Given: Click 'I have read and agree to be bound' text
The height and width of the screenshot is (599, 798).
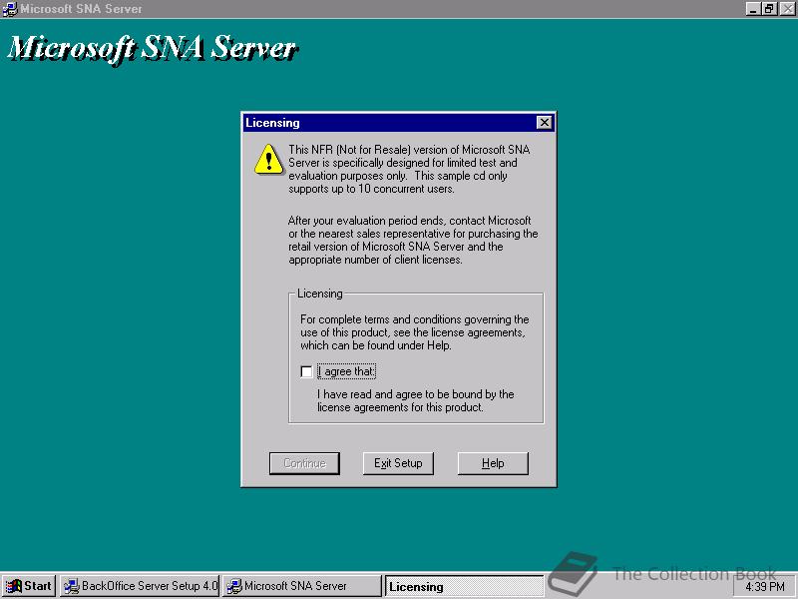Looking at the screenshot, I should pyautogui.click(x=415, y=401).
